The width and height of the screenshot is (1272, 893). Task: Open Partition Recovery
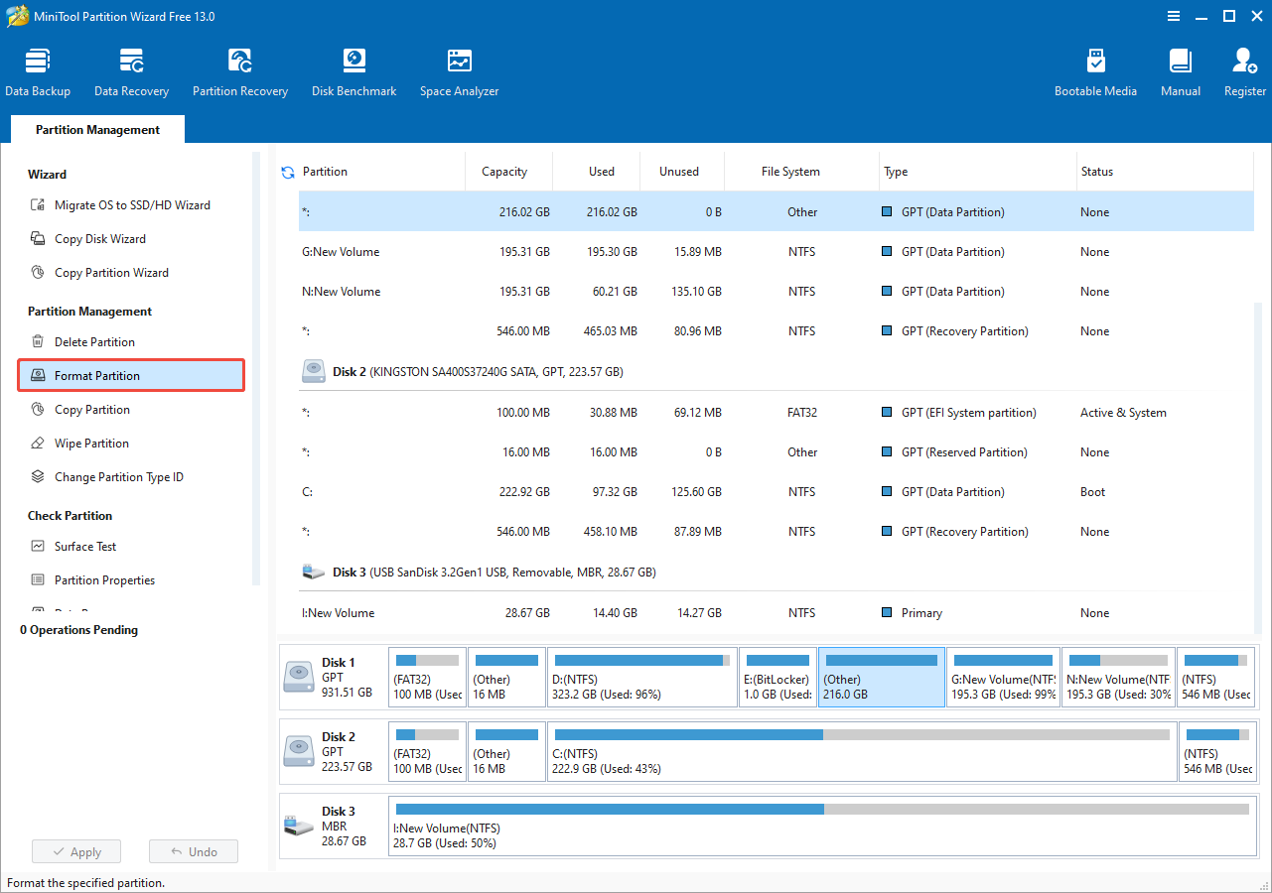point(239,69)
